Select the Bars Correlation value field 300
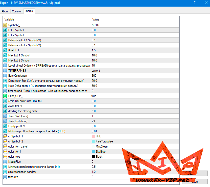210x187 pixels. (135, 76)
